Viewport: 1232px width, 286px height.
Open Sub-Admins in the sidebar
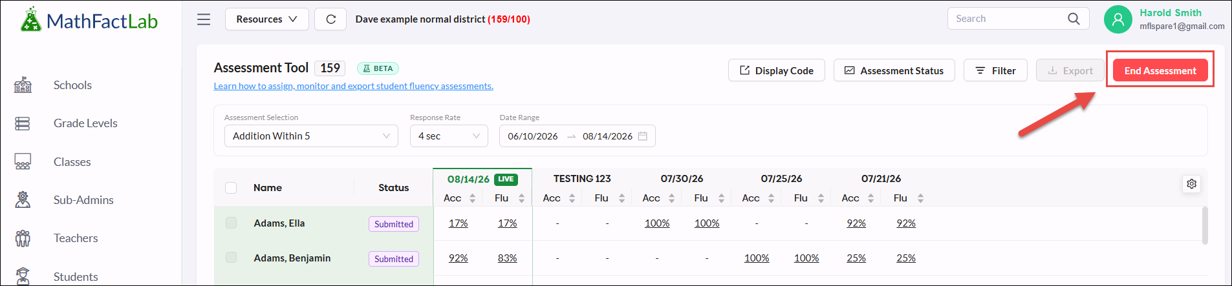coord(83,200)
